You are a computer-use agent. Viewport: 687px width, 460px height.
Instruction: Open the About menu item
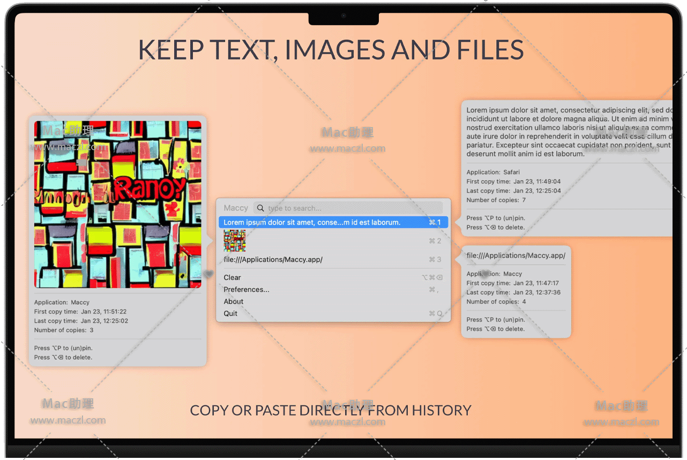click(233, 301)
